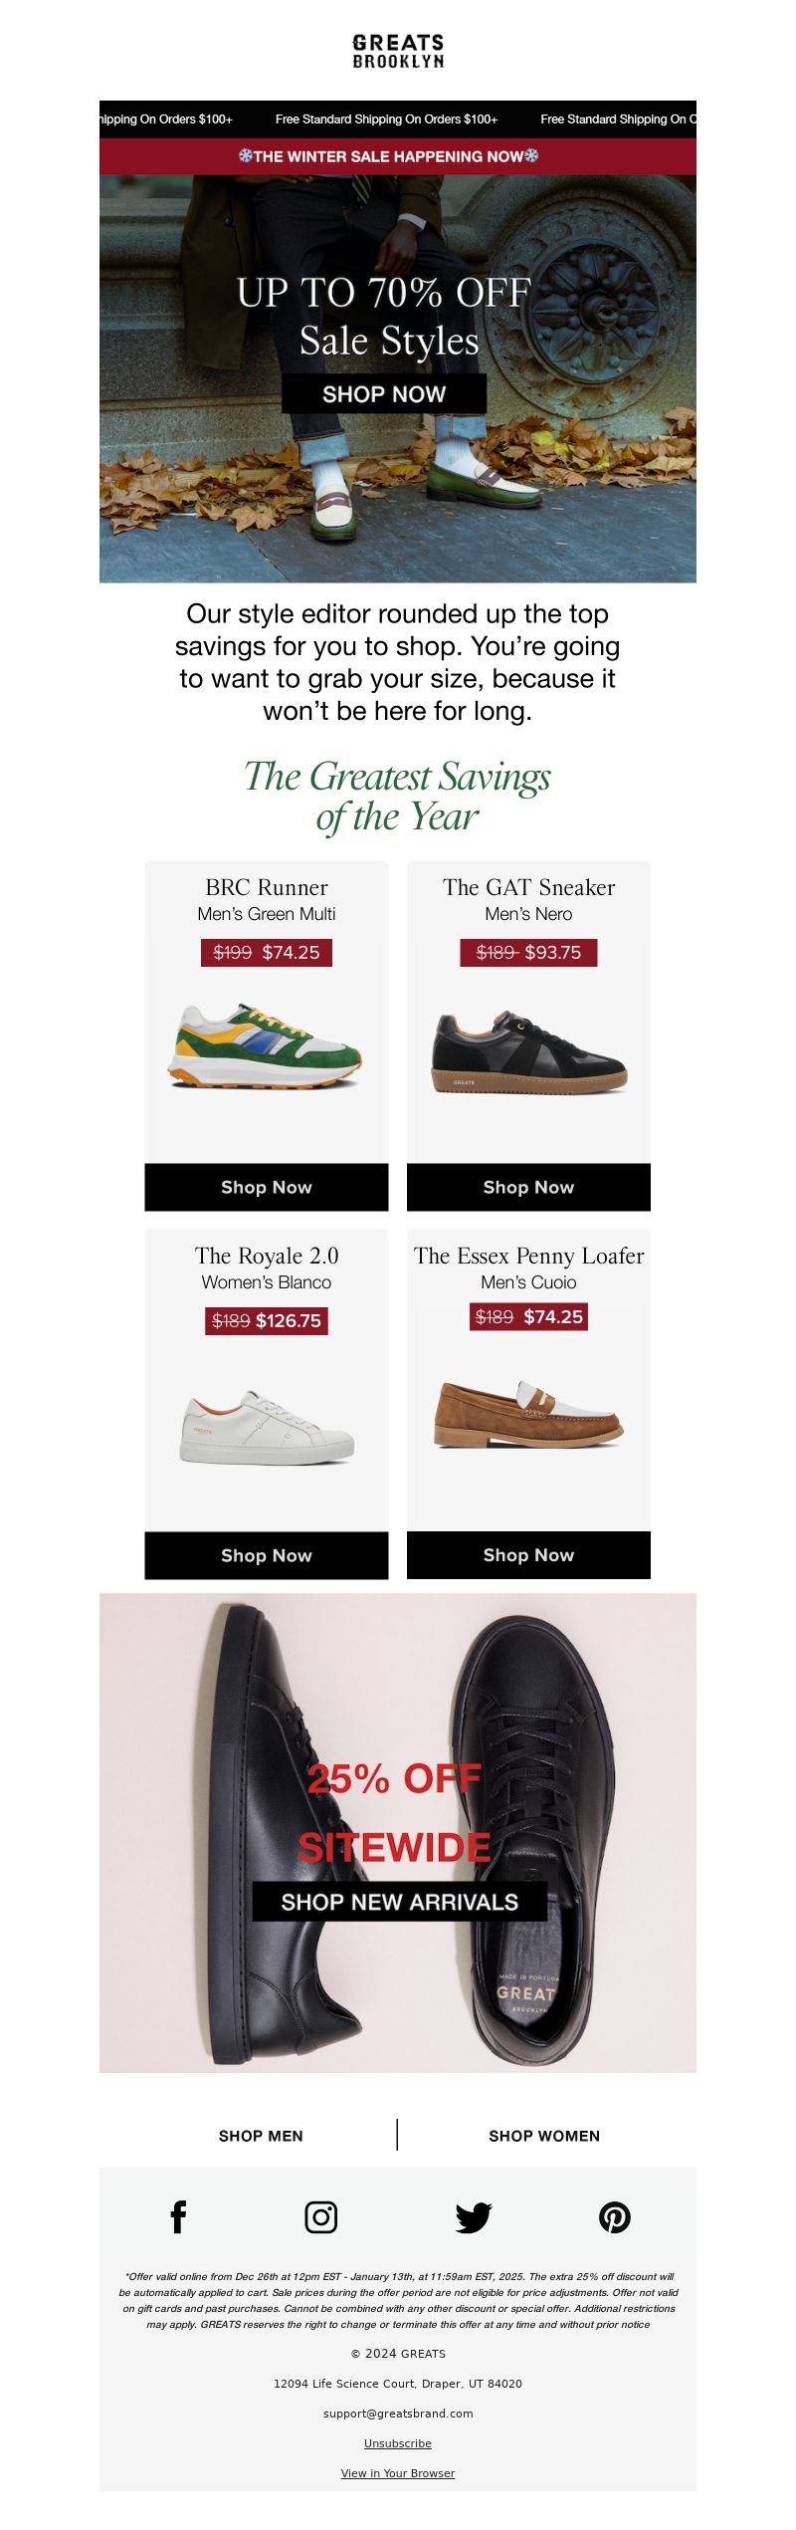The height and width of the screenshot is (2530, 796).
Task: Click the green BRC Runner shoe image
Action: pyautogui.click(x=266, y=1046)
